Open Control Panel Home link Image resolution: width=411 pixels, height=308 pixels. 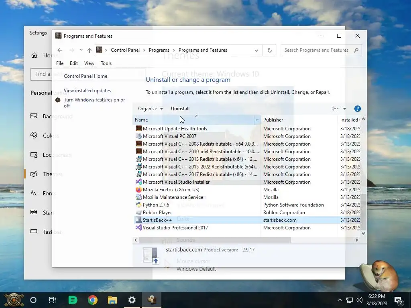[85, 76]
